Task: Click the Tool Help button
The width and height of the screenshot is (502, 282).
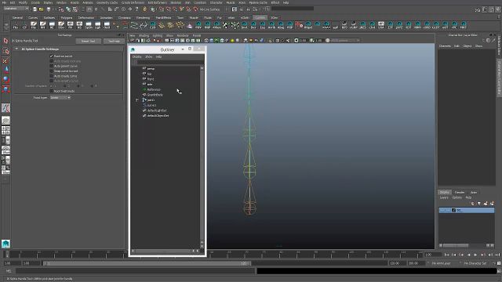Action: point(114,42)
